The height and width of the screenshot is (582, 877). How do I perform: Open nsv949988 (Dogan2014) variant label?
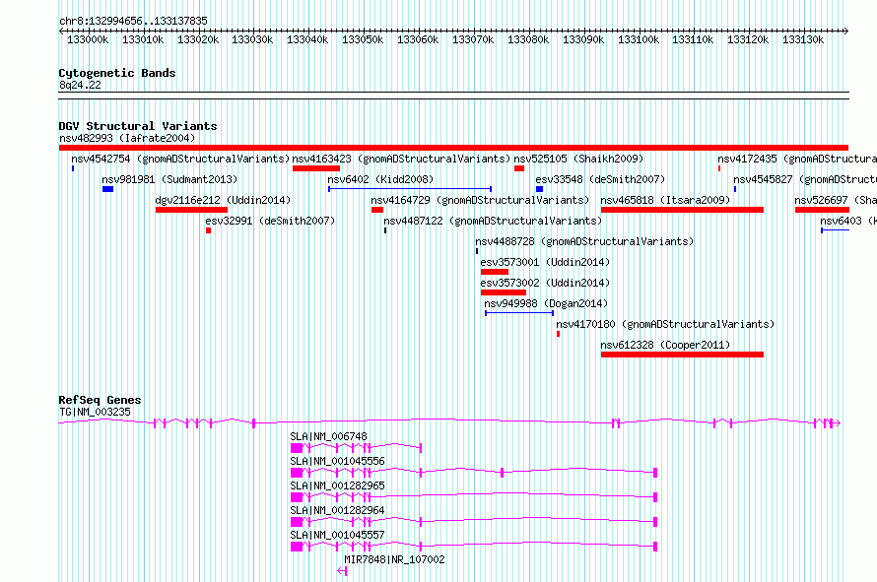tap(546, 303)
